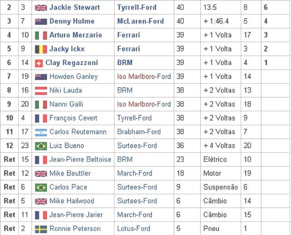This screenshot has width=291, height=235.
Task: Go to the Lotus-Ford constructor page
Action: point(135,229)
